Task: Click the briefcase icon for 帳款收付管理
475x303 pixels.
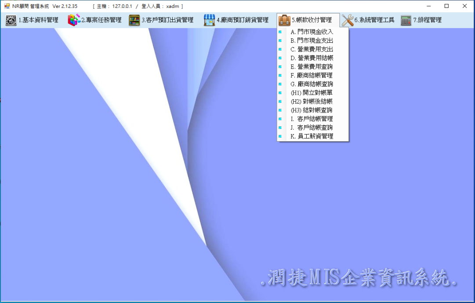Action: pyautogui.click(x=284, y=20)
